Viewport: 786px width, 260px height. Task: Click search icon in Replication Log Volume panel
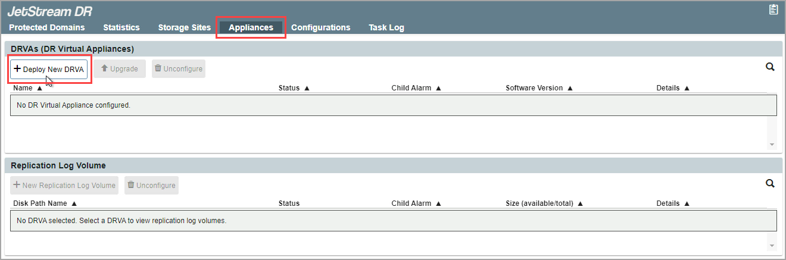(x=770, y=184)
